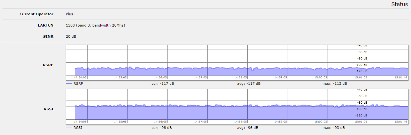
Task: Click the RSSI row label
Action: [x=49, y=109]
